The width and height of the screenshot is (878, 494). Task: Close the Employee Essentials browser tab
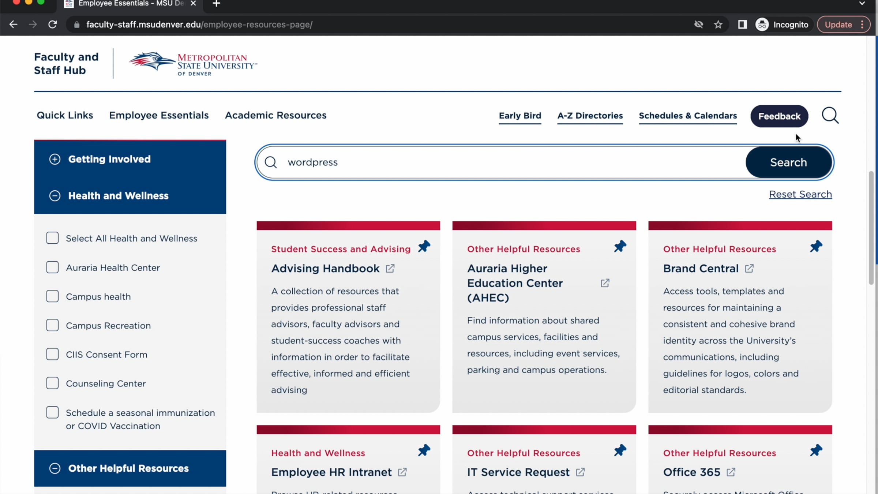193,4
